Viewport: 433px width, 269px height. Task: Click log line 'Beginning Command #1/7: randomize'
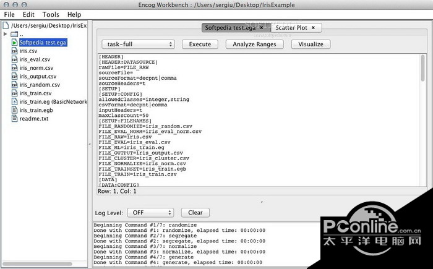(145, 225)
